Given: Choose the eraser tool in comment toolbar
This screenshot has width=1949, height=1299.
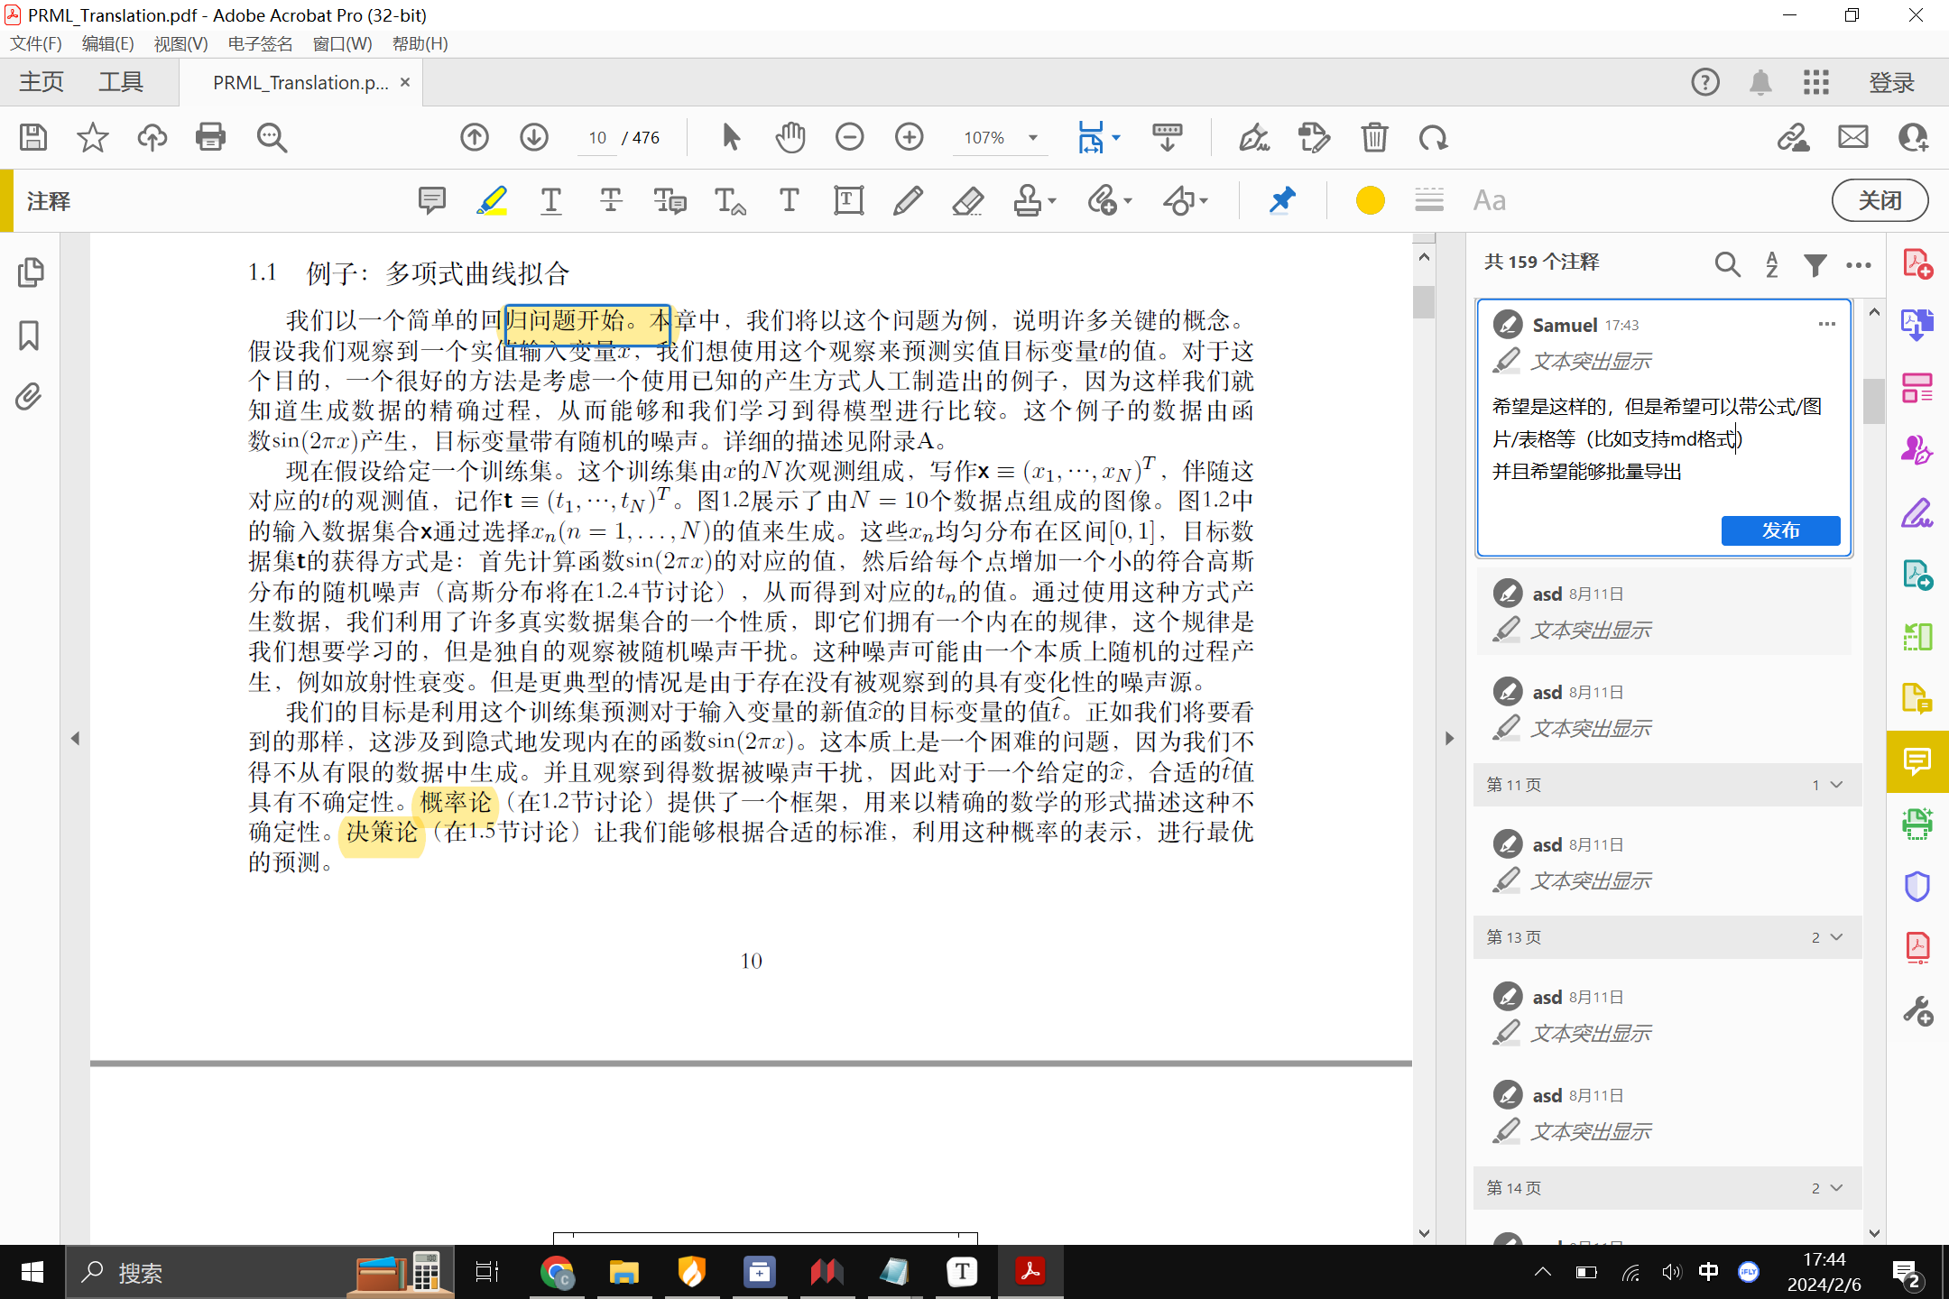Looking at the screenshot, I should tap(967, 200).
